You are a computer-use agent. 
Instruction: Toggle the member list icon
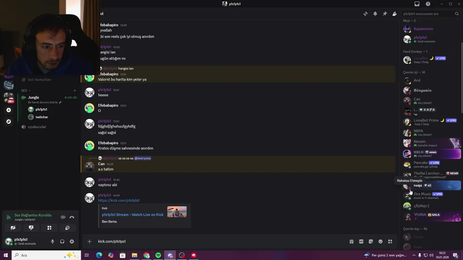pos(394,14)
